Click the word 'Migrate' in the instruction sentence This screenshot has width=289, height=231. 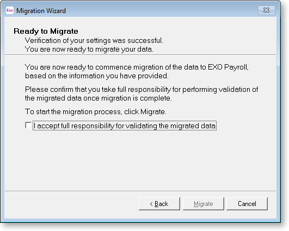point(152,111)
